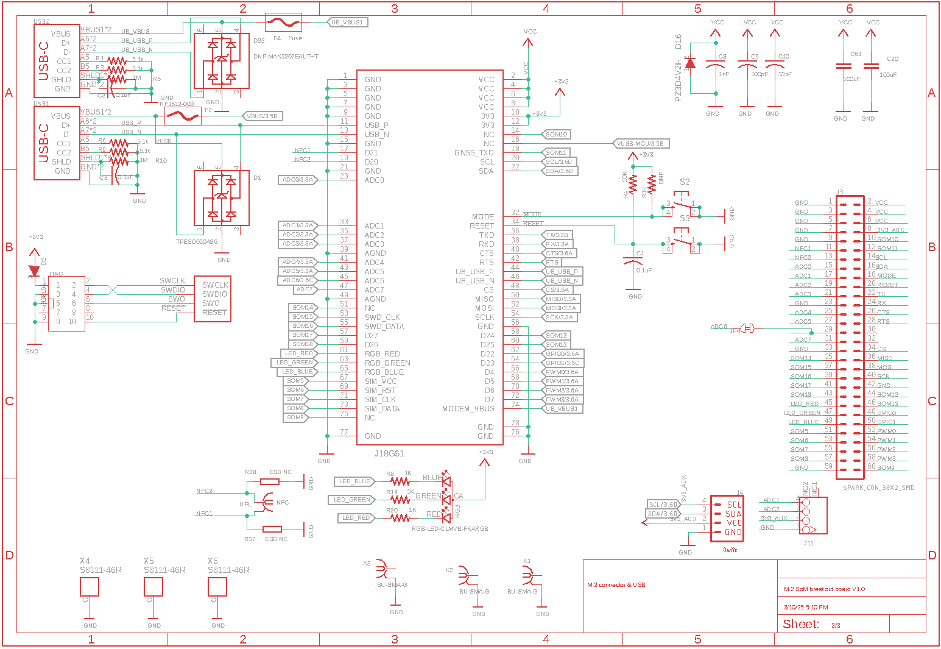Select resistor R8 on LED_BLUE line
The width and height of the screenshot is (941, 649).
click(x=400, y=481)
